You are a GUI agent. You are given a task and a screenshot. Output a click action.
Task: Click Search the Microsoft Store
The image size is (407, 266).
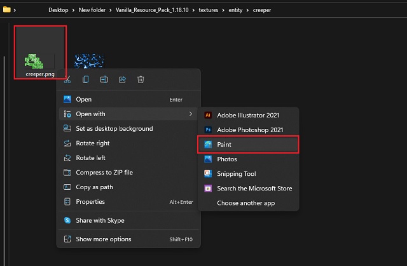pos(249,189)
